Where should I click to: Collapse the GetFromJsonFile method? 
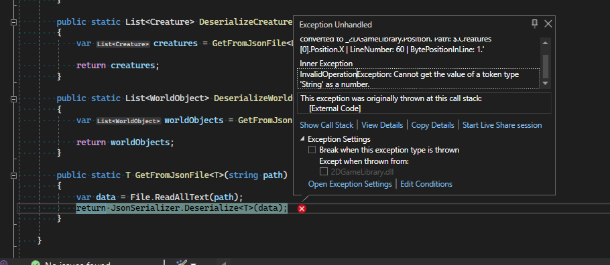point(13,175)
